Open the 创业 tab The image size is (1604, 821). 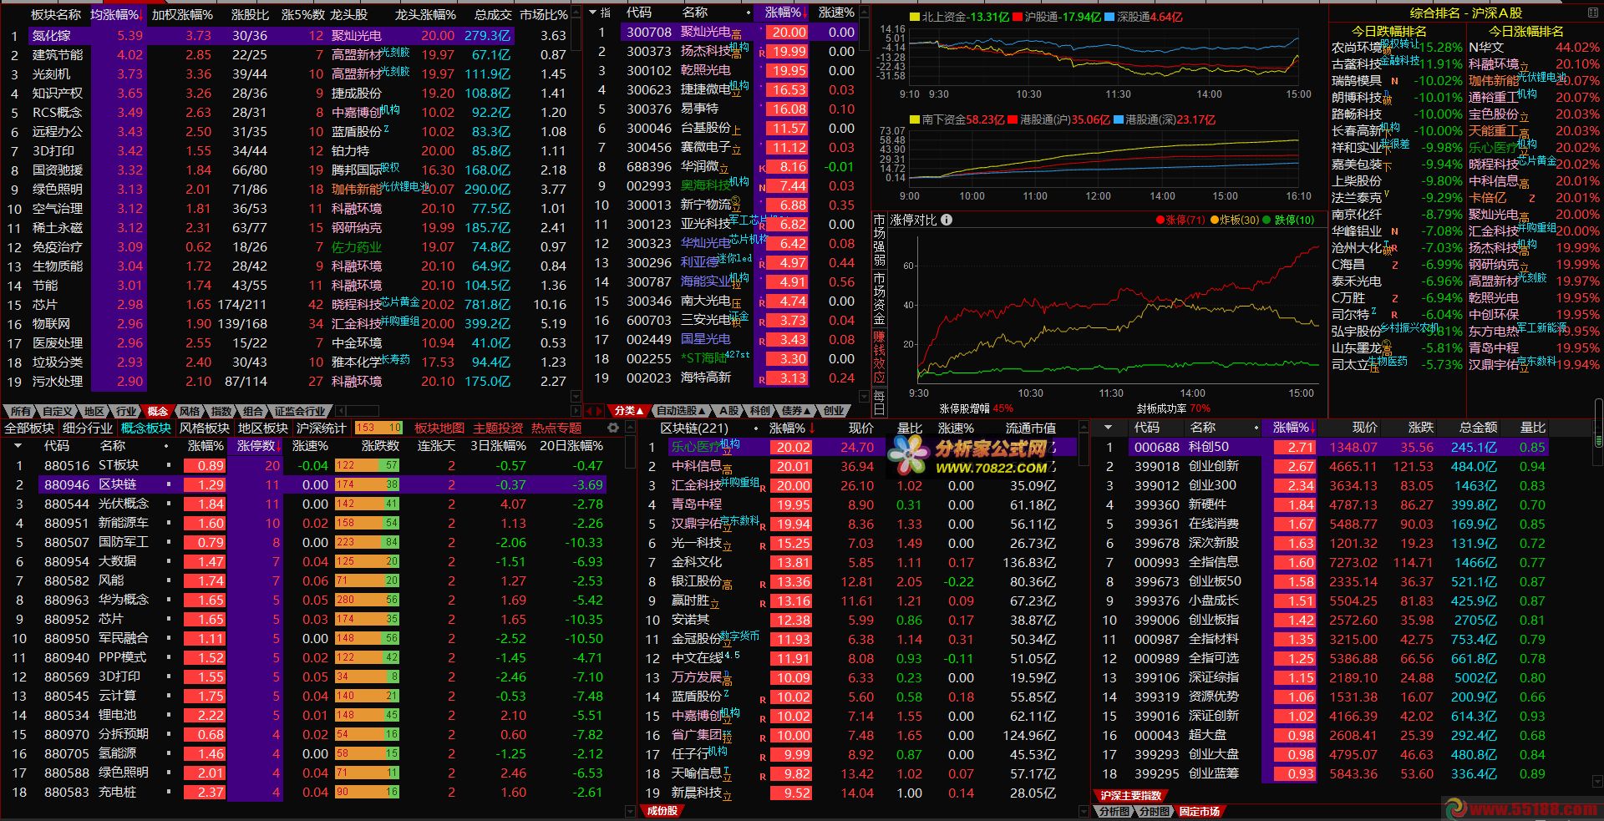coord(833,411)
